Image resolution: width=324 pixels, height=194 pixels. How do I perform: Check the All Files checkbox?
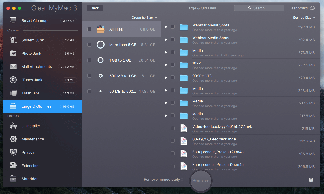(x=89, y=29)
